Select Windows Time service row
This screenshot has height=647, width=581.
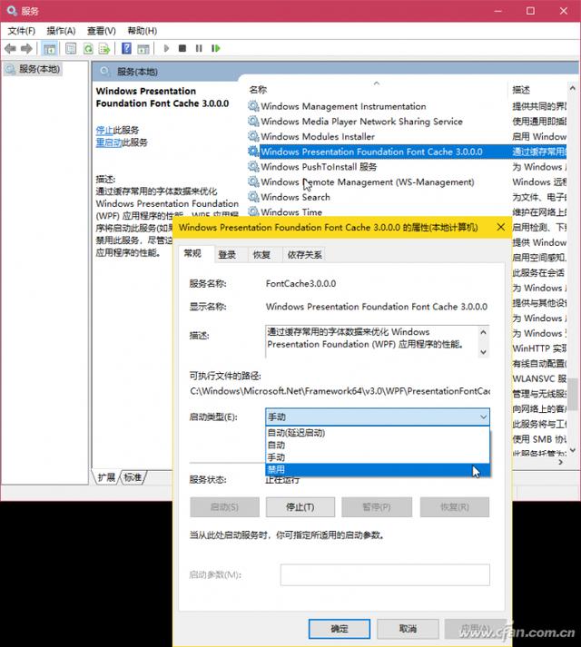pos(291,211)
